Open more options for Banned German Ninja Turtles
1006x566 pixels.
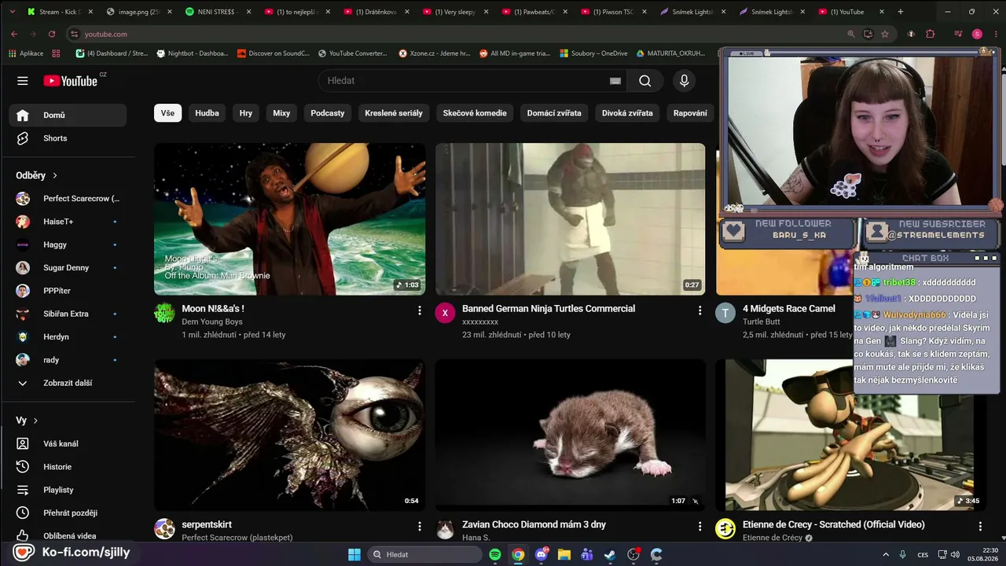699,311
